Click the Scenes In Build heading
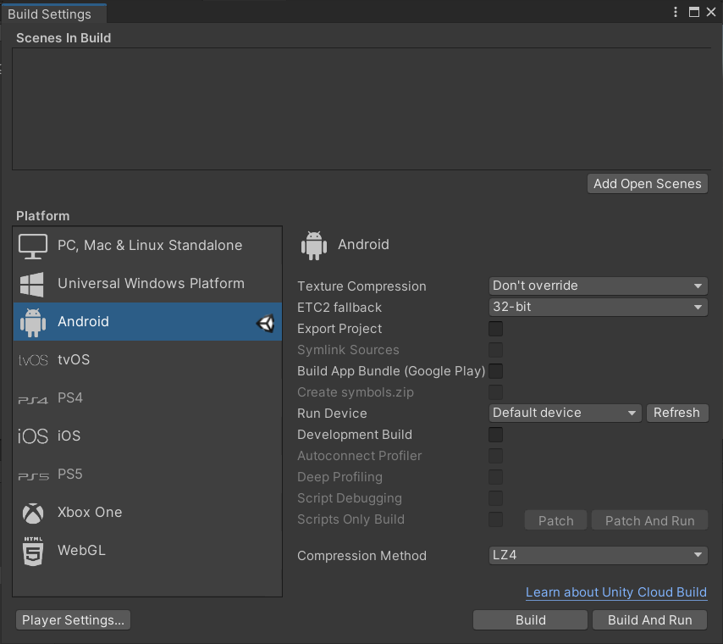The width and height of the screenshot is (723, 644). (63, 38)
